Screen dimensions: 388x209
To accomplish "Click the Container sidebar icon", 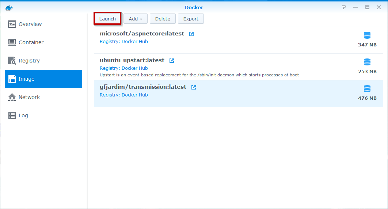I will (x=12, y=42).
